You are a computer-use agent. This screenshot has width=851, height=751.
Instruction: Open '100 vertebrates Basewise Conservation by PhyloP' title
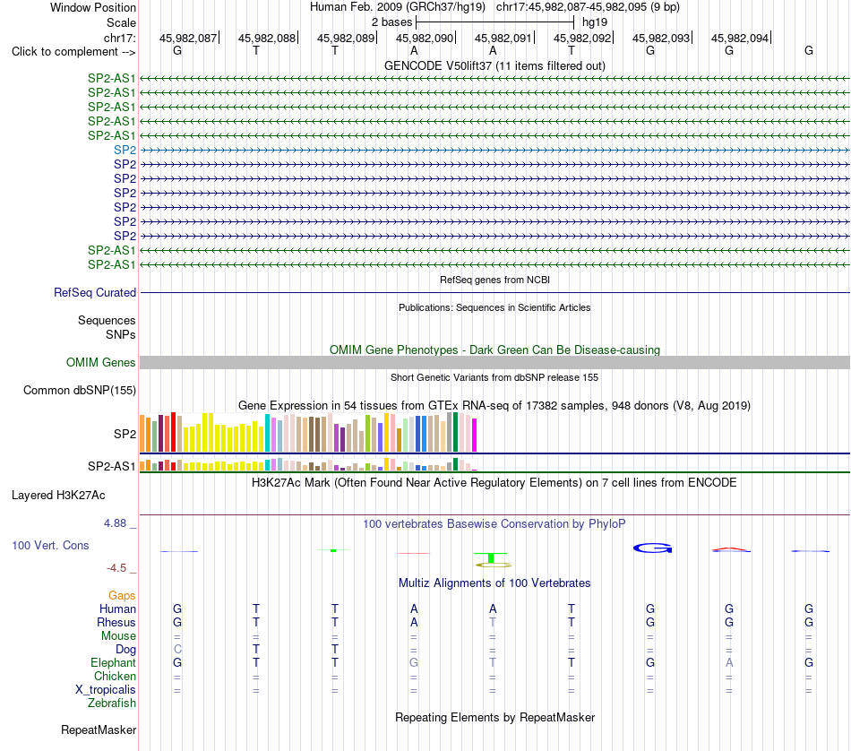(494, 524)
